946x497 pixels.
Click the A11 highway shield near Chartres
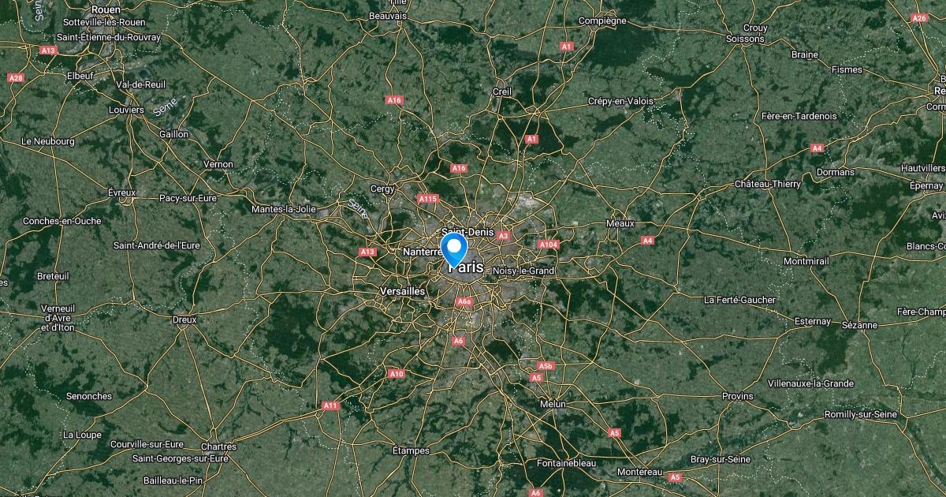[x=330, y=406]
